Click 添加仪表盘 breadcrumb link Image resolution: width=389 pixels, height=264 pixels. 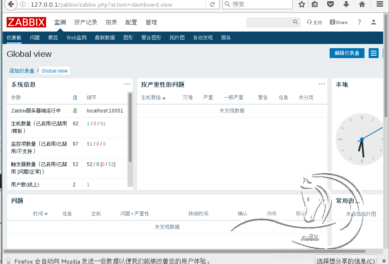(x=22, y=71)
